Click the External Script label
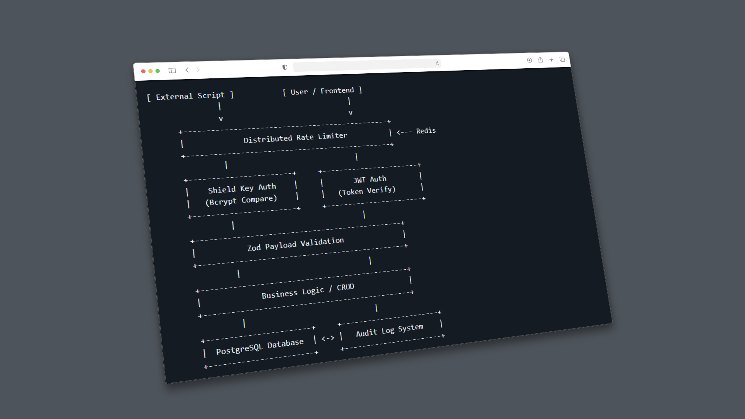 pyautogui.click(x=191, y=95)
